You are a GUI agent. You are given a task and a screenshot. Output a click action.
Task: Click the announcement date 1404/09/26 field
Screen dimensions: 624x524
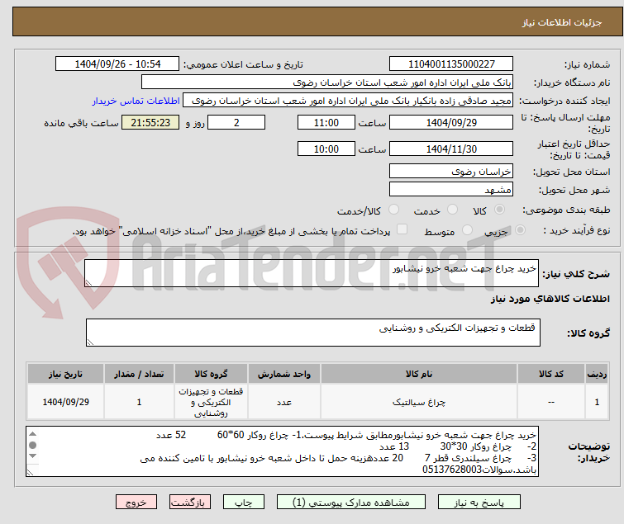[x=117, y=64]
